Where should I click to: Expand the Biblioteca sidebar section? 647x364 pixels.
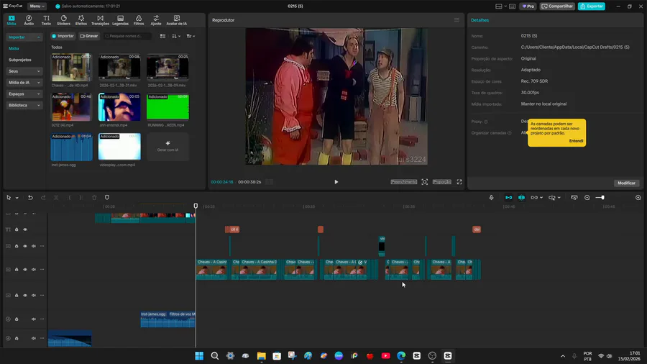[24, 105]
